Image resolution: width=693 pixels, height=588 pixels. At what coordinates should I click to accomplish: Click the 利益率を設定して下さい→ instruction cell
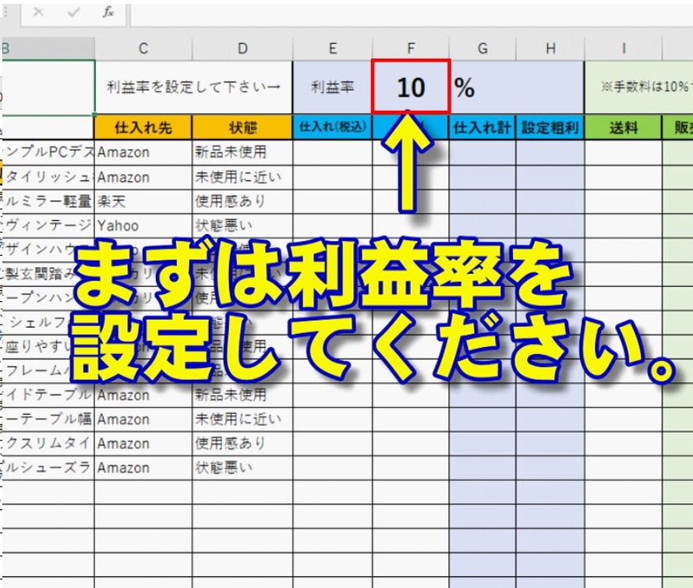point(193,87)
